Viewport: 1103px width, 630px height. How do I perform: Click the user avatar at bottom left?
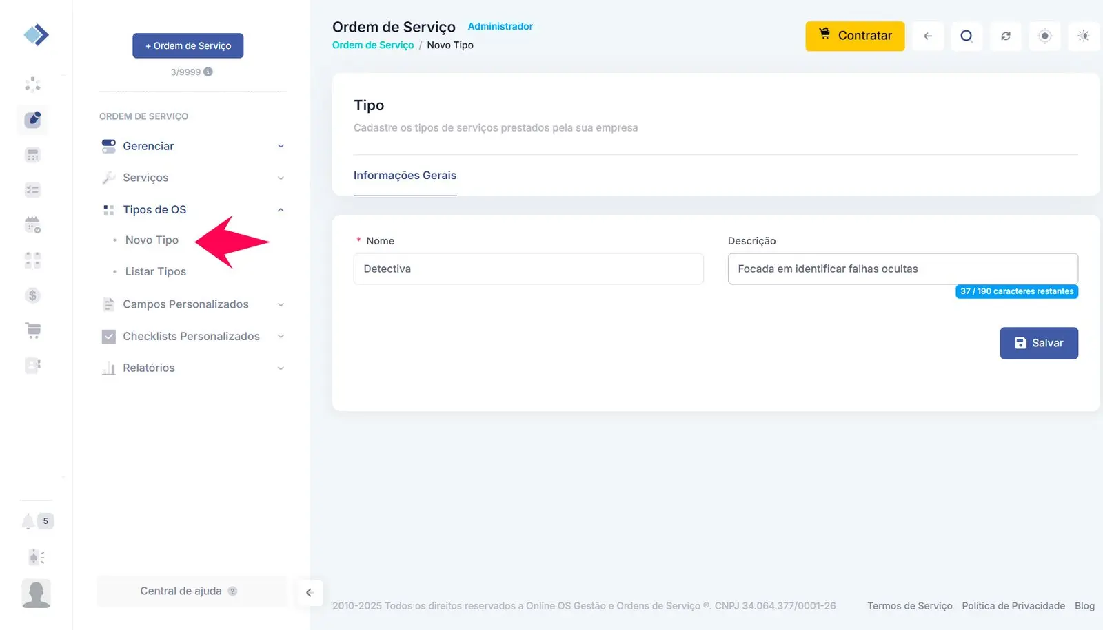point(36,594)
